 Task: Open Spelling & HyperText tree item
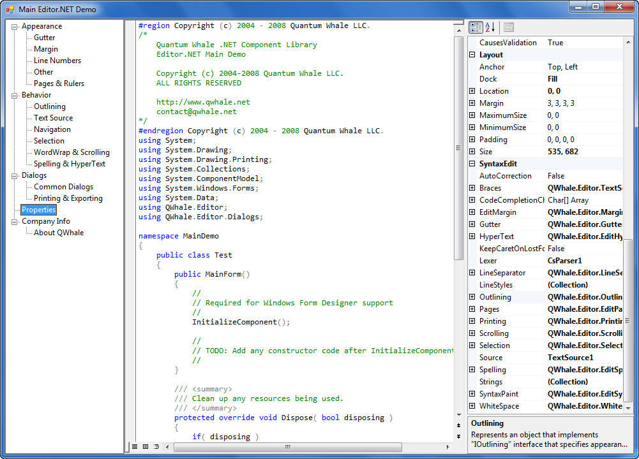(x=70, y=164)
